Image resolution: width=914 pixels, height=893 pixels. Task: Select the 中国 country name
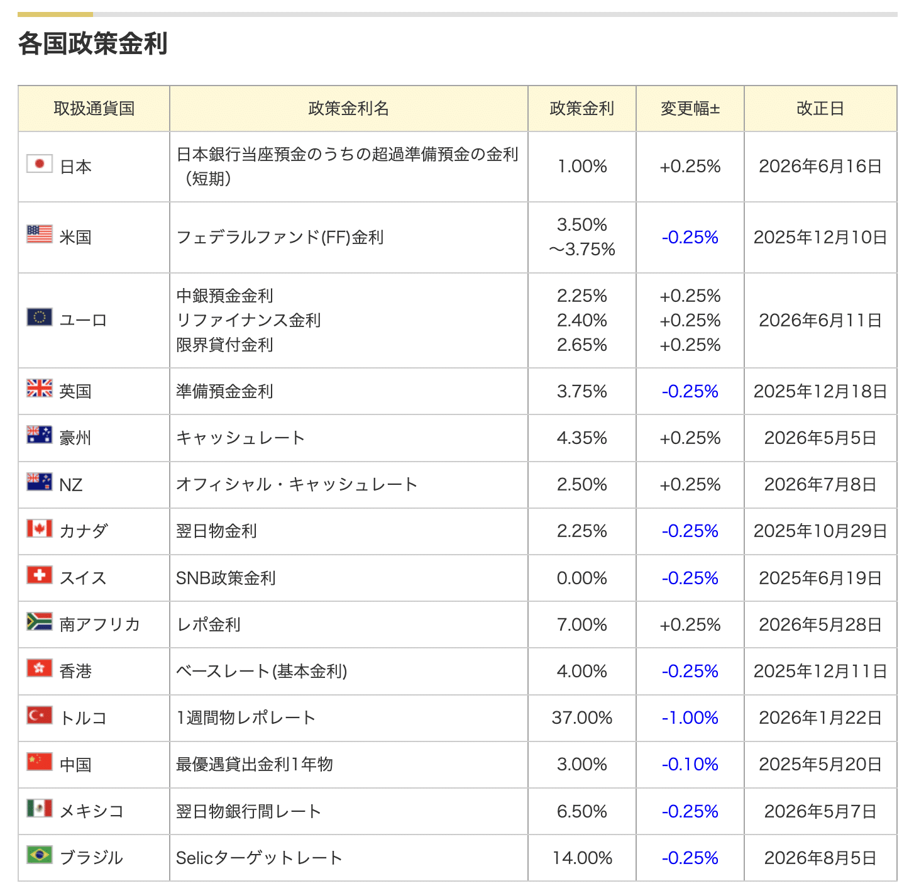[x=75, y=765]
